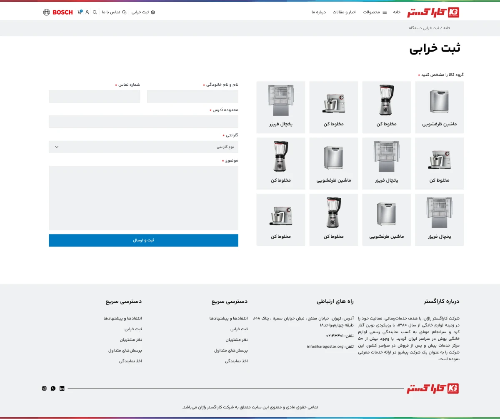Click the chat icon next to تماس با ما
The image size is (500, 419).
(124, 12)
